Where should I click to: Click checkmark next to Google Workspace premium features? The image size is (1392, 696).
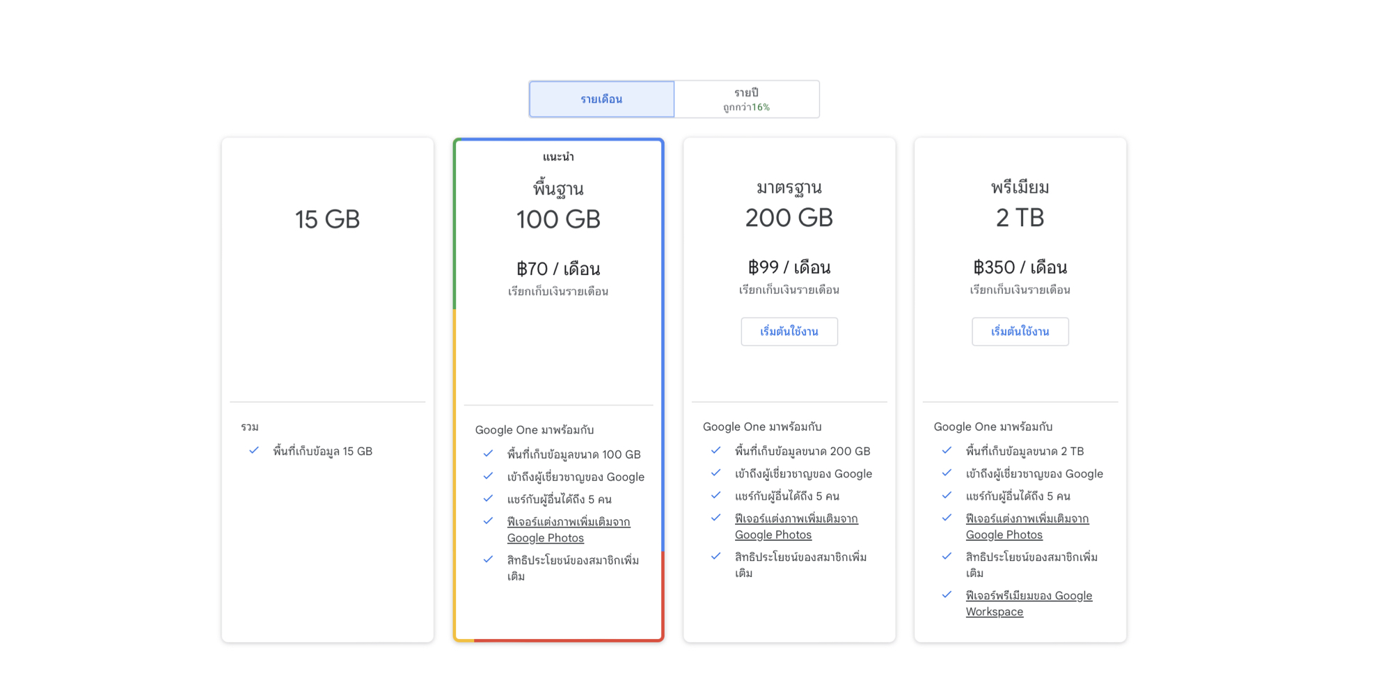(947, 595)
